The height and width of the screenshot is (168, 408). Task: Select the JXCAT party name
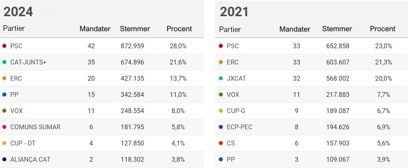coord(236,79)
